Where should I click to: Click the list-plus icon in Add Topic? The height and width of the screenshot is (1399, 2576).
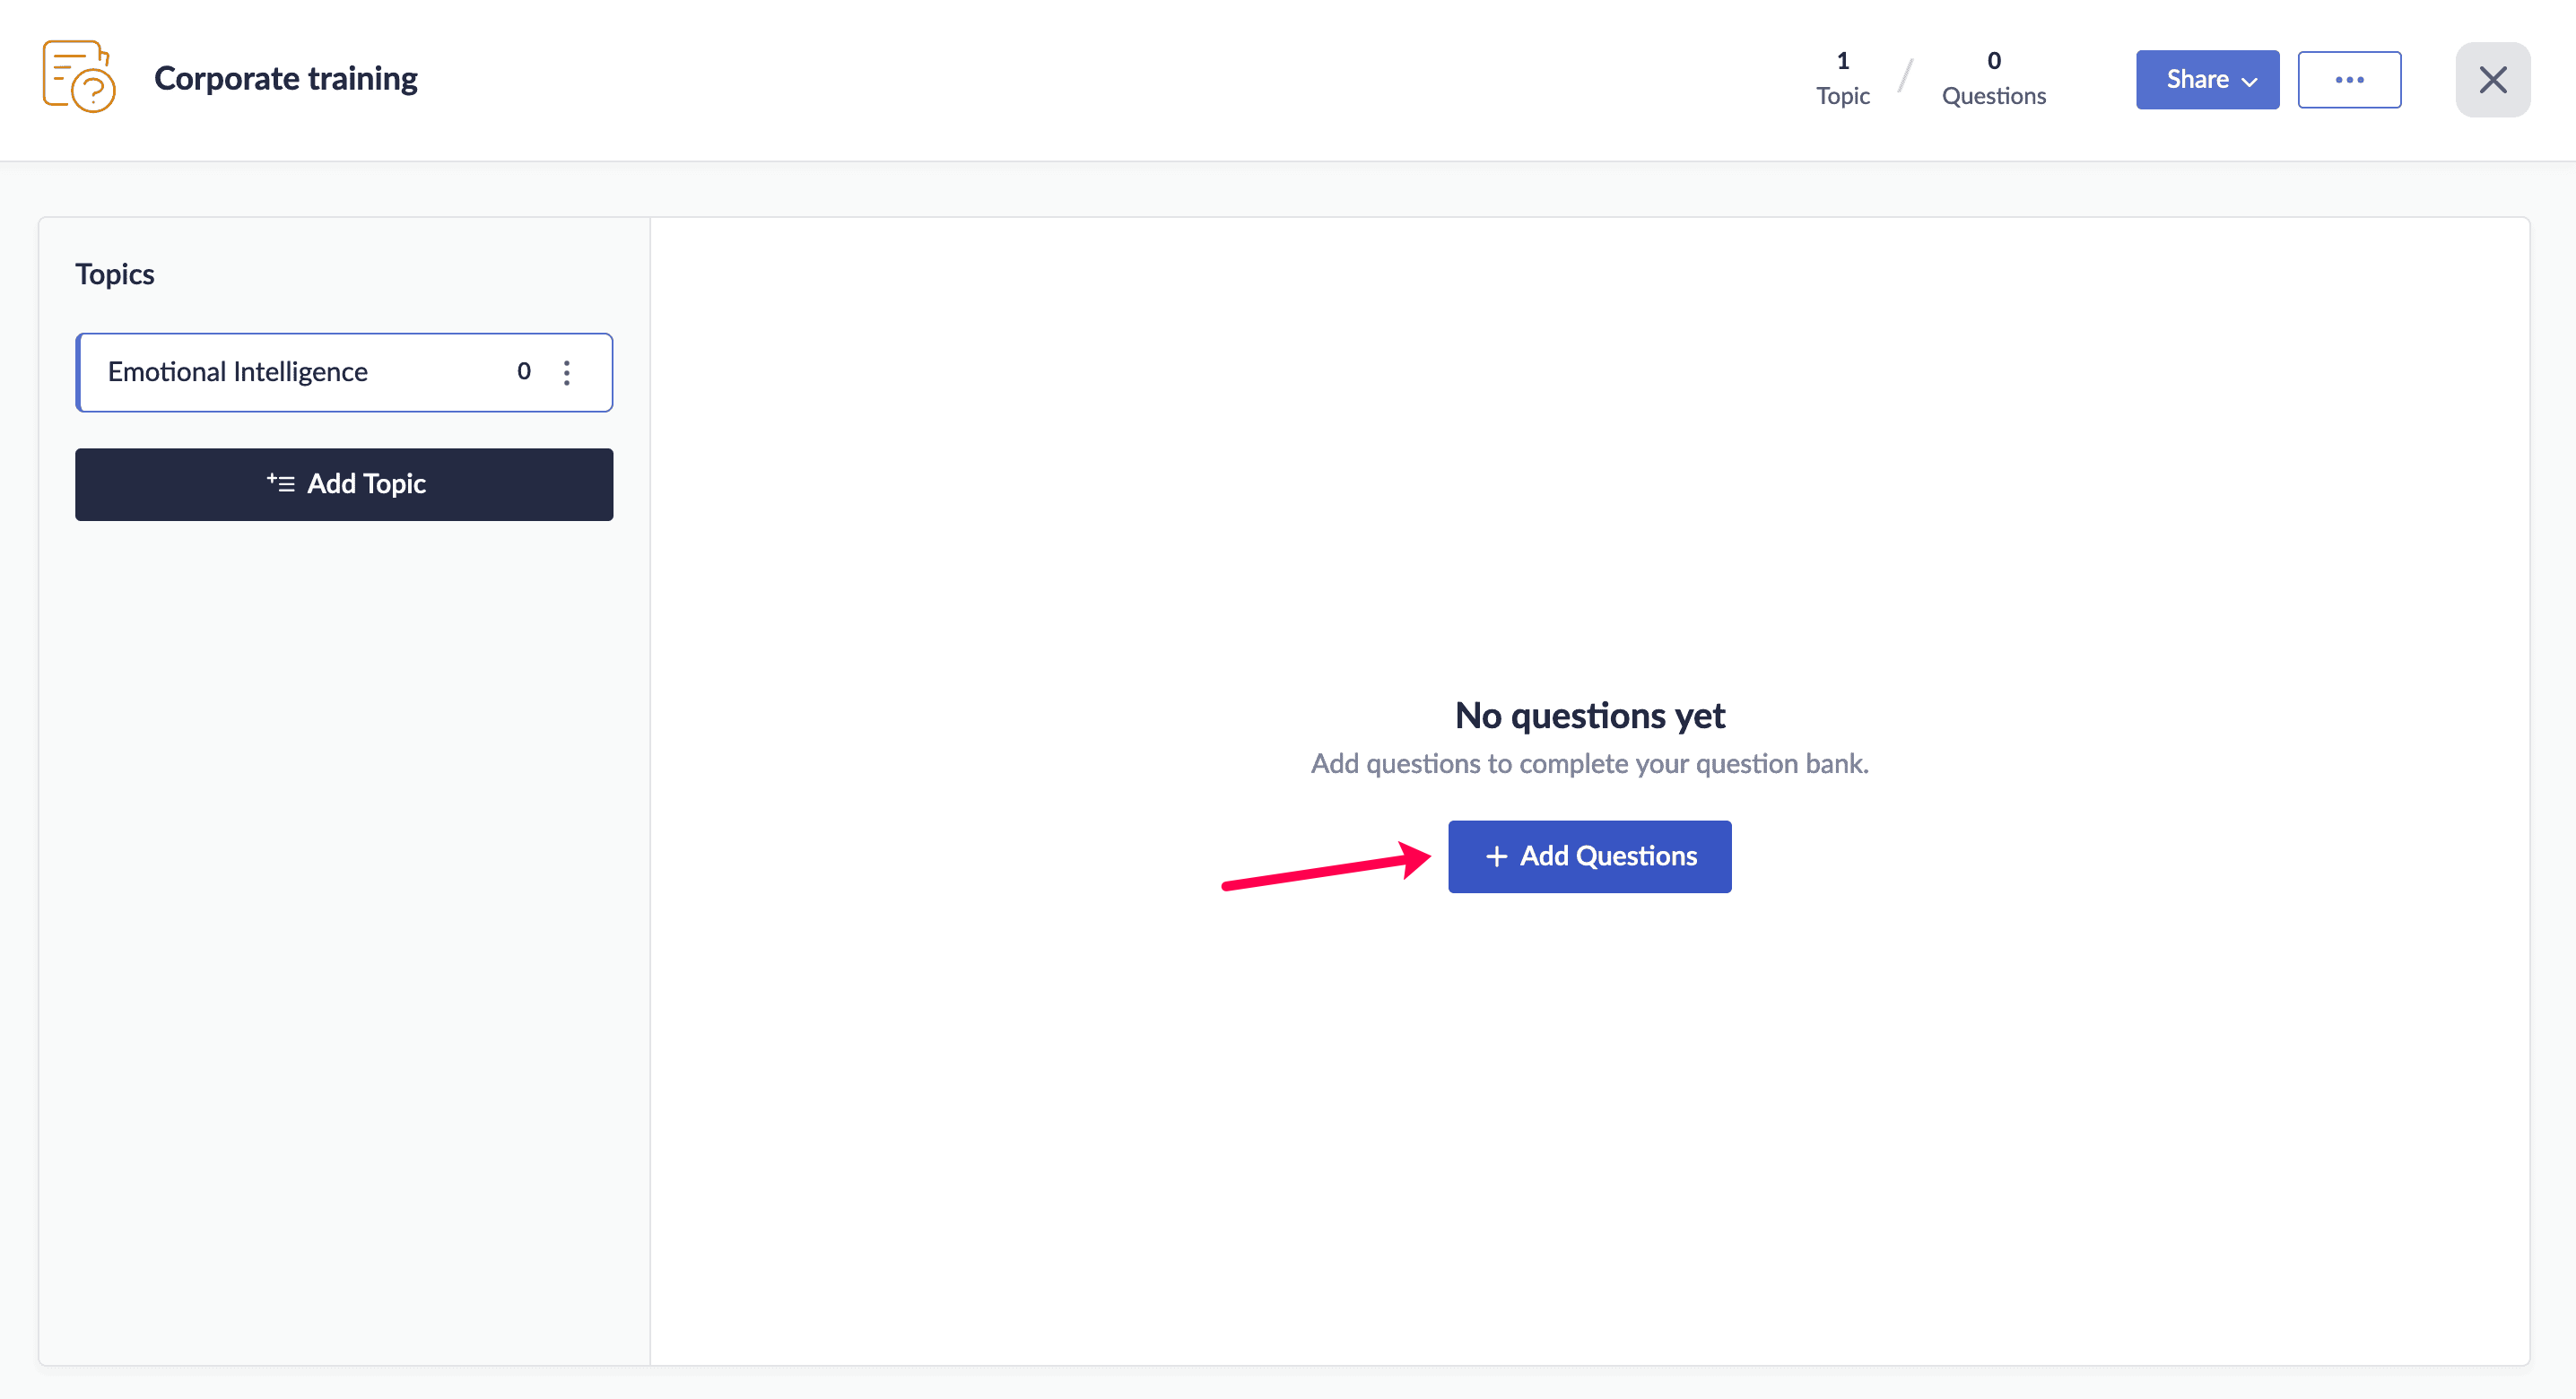[281, 484]
